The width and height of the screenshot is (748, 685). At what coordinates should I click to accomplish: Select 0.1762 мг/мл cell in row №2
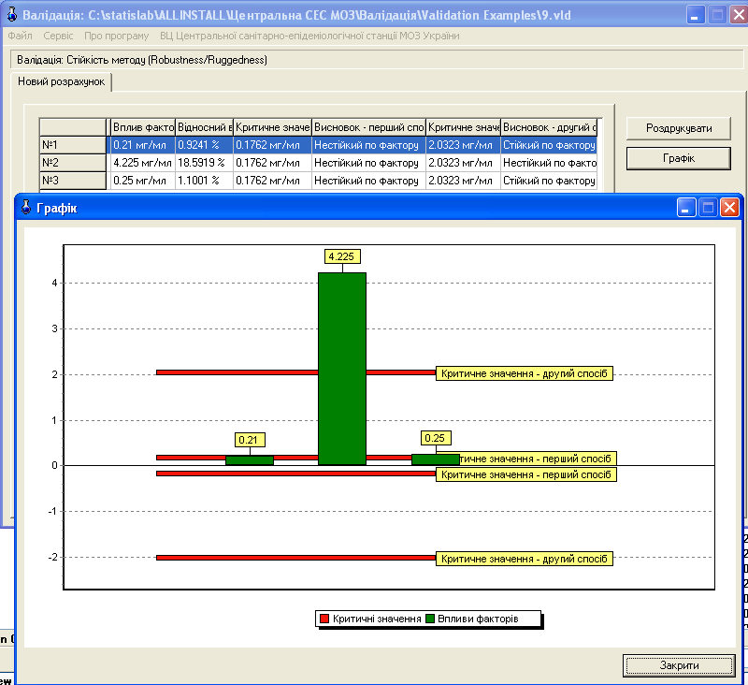pos(272,163)
